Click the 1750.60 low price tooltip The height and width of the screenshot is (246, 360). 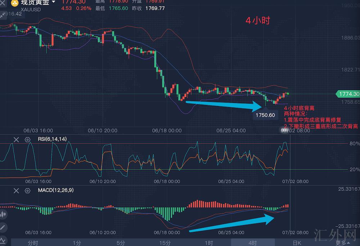tap(265, 115)
